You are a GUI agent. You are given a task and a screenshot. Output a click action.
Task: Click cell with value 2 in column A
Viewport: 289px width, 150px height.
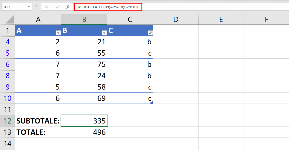38,42
